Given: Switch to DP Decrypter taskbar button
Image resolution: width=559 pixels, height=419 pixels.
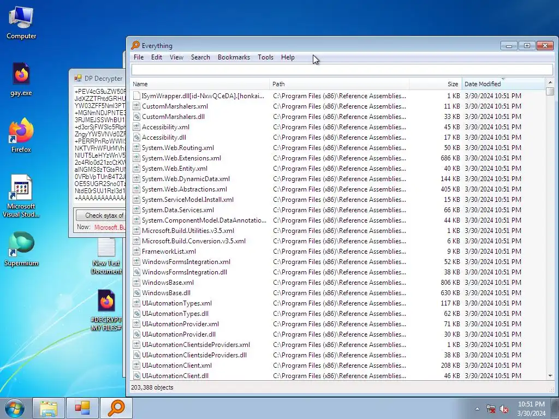Looking at the screenshot, I should [x=82, y=408].
